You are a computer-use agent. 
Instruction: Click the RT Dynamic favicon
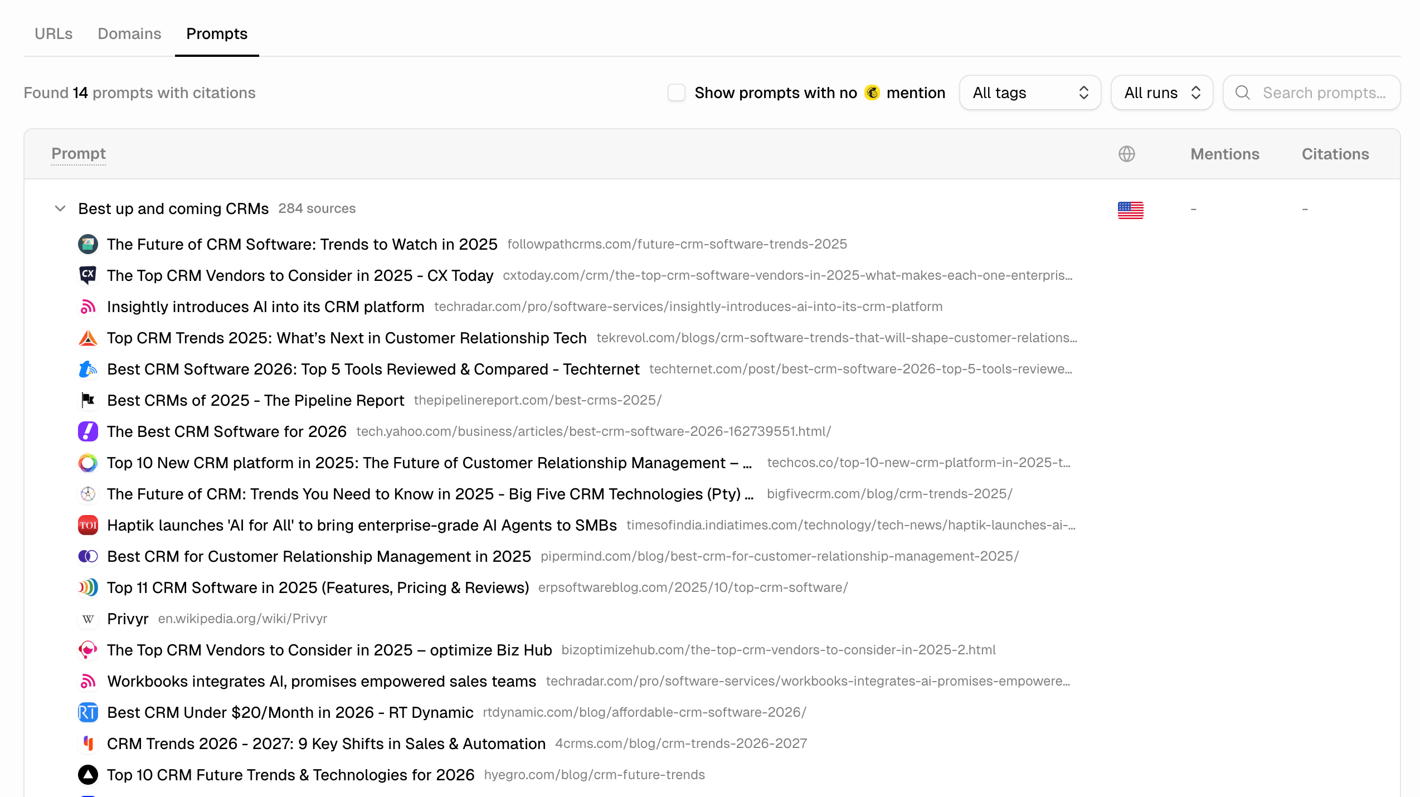(88, 712)
